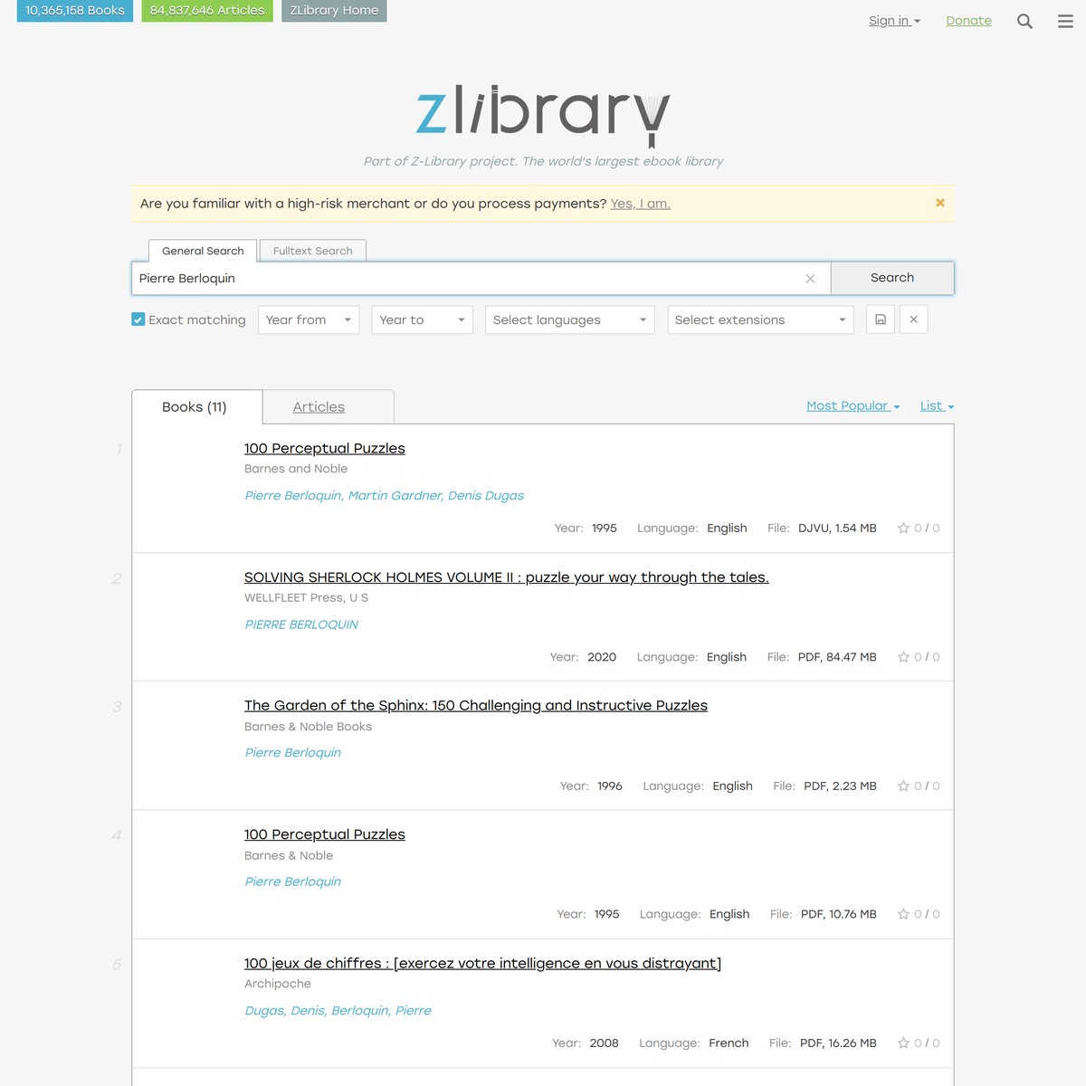Open the Select extensions dropdown

tap(759, 319)
